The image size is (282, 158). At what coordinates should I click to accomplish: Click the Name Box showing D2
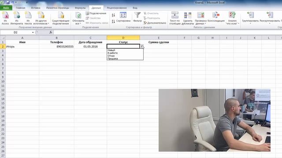(x=16, y=32)
